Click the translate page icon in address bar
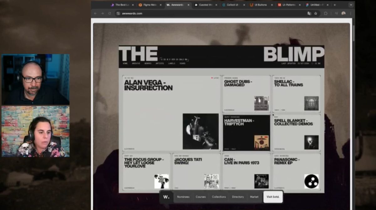Viewport: 376px width, 210px height. pyautogui.click(x=309, y=13)
